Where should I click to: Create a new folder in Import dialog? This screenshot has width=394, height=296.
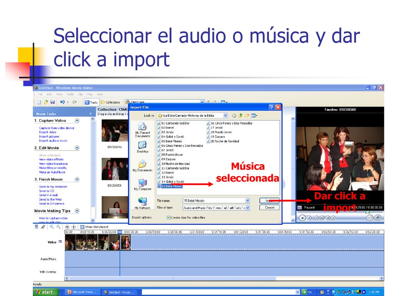click(247, 116)
